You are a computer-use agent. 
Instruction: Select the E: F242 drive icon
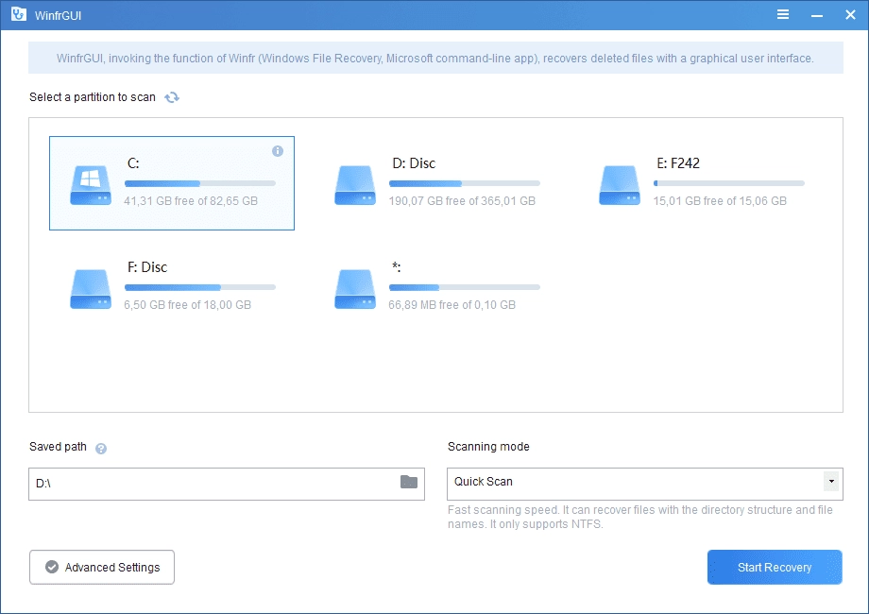(620, 185)
